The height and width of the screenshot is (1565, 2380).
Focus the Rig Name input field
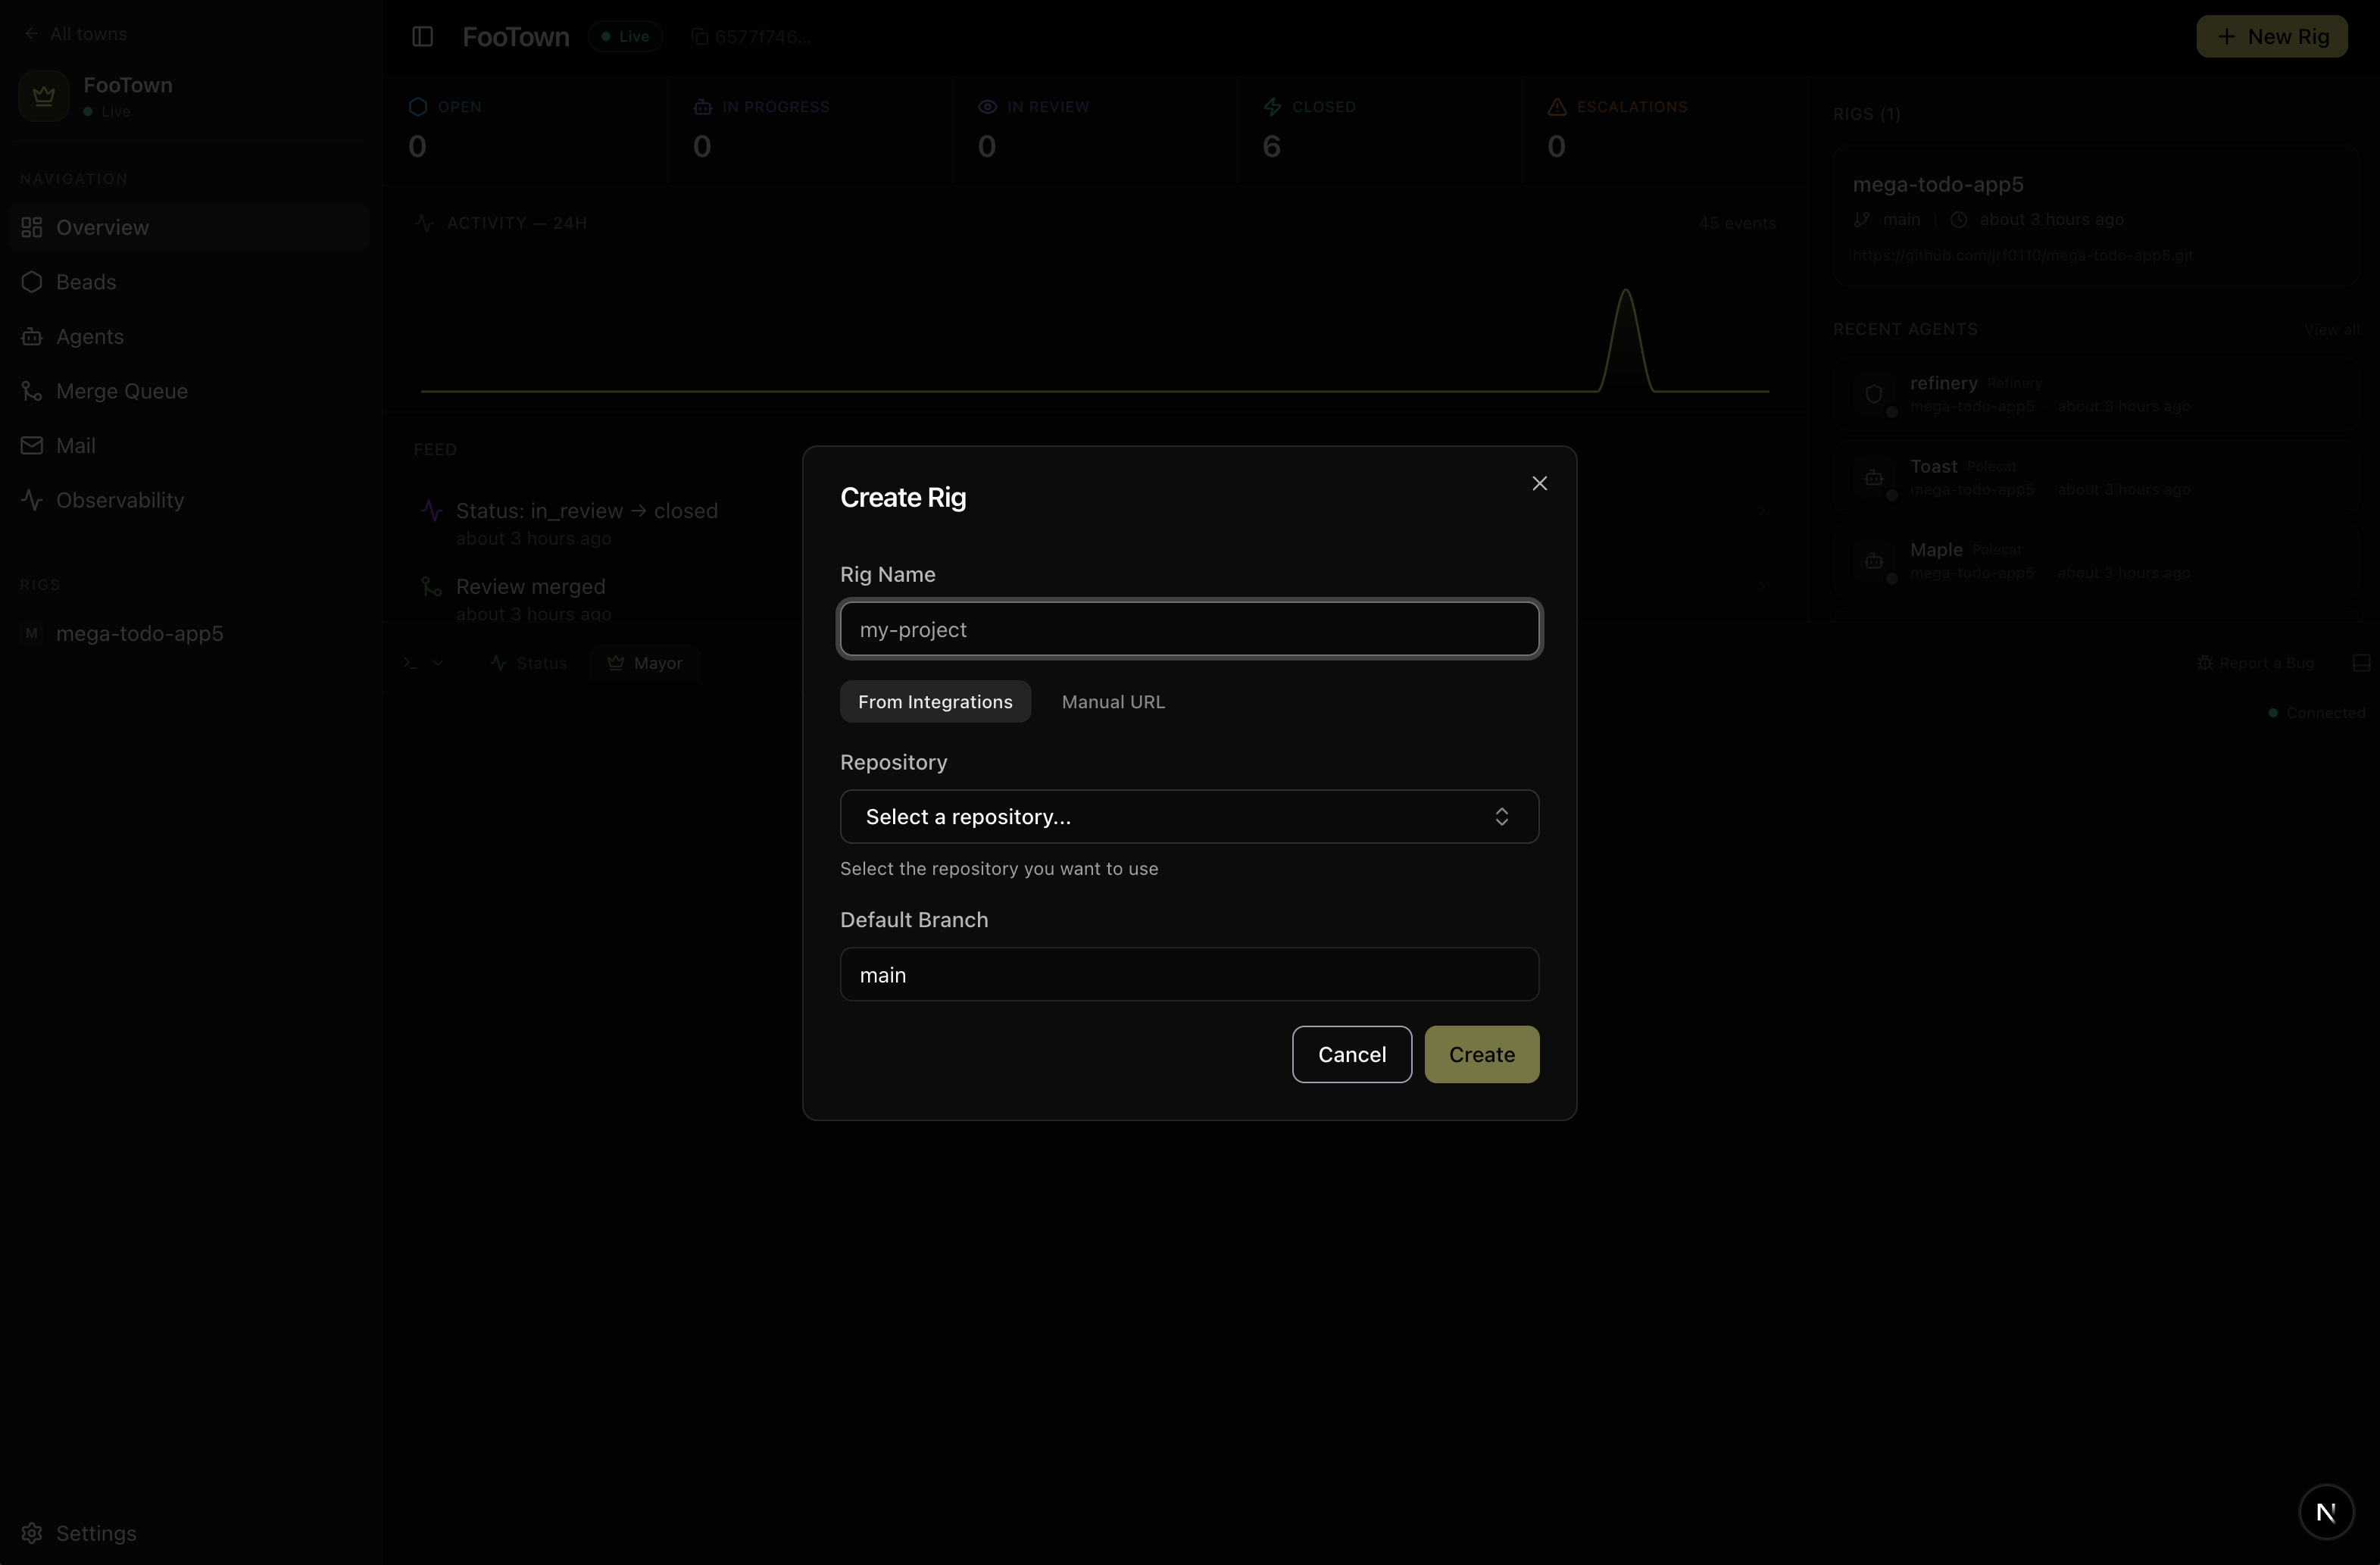[1189, 629]
